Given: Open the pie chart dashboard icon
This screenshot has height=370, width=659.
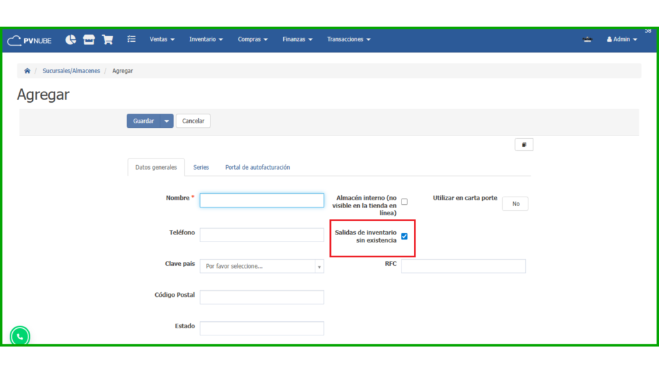Looking at the screenshot, I should [71, 40].
